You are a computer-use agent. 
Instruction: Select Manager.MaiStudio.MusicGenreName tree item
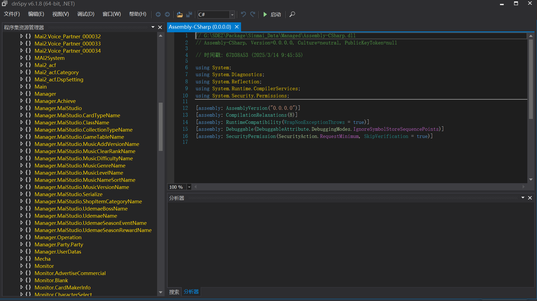[80, 166]
